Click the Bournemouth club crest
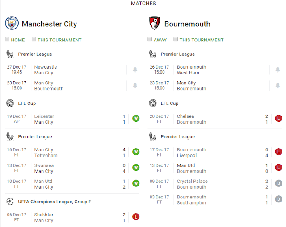This screenshot has width=286, height=227. tap(155, 23)
